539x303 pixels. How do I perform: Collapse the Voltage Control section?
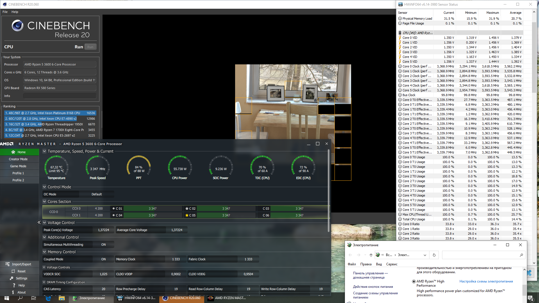tap(44, 222)
